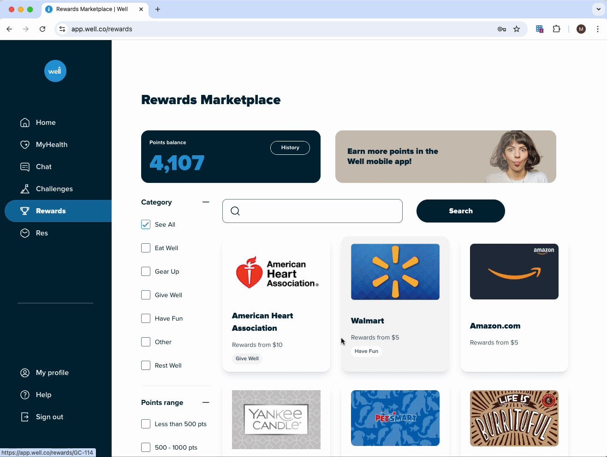Collapse the Category filter section
This screenshot has width=607, height=457.
(206, 202)
